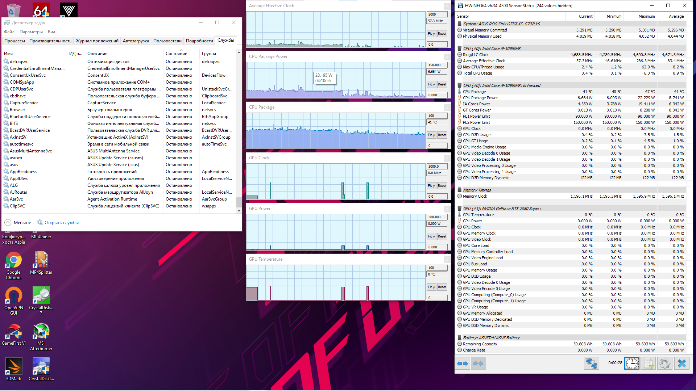Start logging with the sheet-plus icon
Image resolution: width=696 pixels, height=391 pixels.
pyautogui.click(x=648, y=363)
